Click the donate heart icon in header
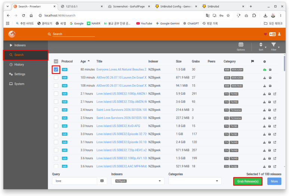Screen dimensions: 289x196 coord(265,34)
